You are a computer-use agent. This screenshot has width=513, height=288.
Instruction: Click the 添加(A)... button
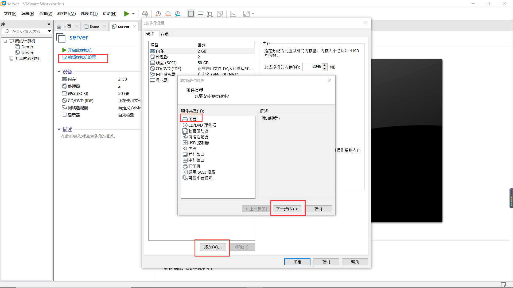coord(213,247)
